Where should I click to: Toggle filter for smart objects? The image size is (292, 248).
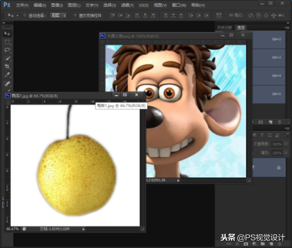tap(277, 135)
